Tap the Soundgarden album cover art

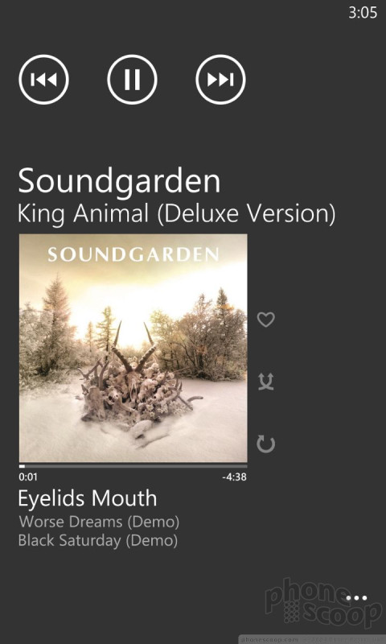[x=133, y=349]
